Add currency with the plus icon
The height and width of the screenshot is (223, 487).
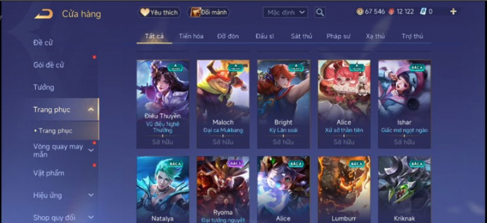453,12
